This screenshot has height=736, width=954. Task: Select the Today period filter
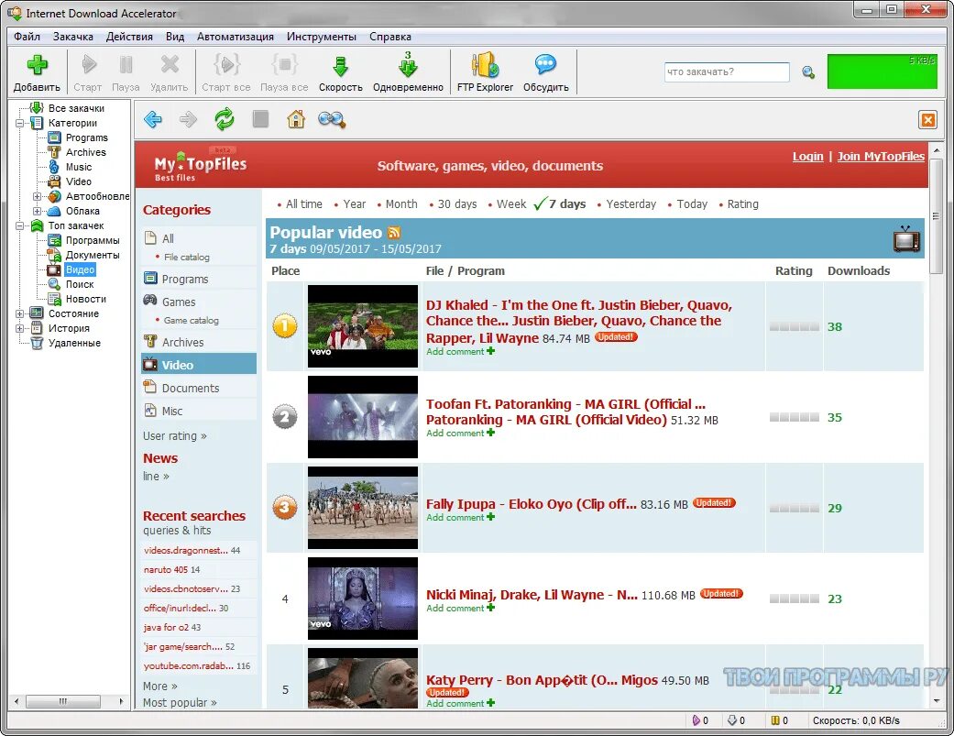pos(692,204)
